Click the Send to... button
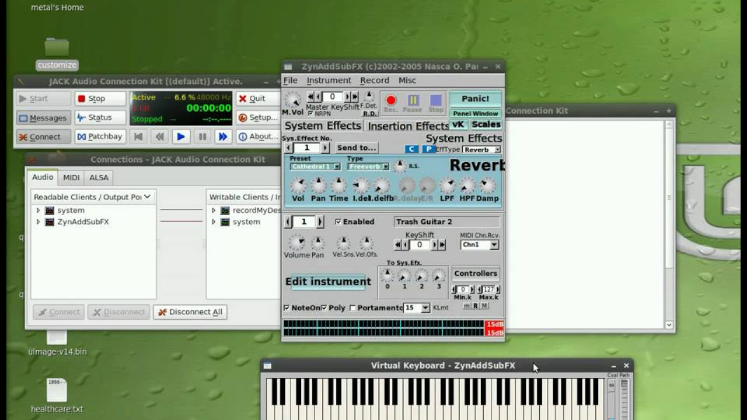 (x=357, y=148)
